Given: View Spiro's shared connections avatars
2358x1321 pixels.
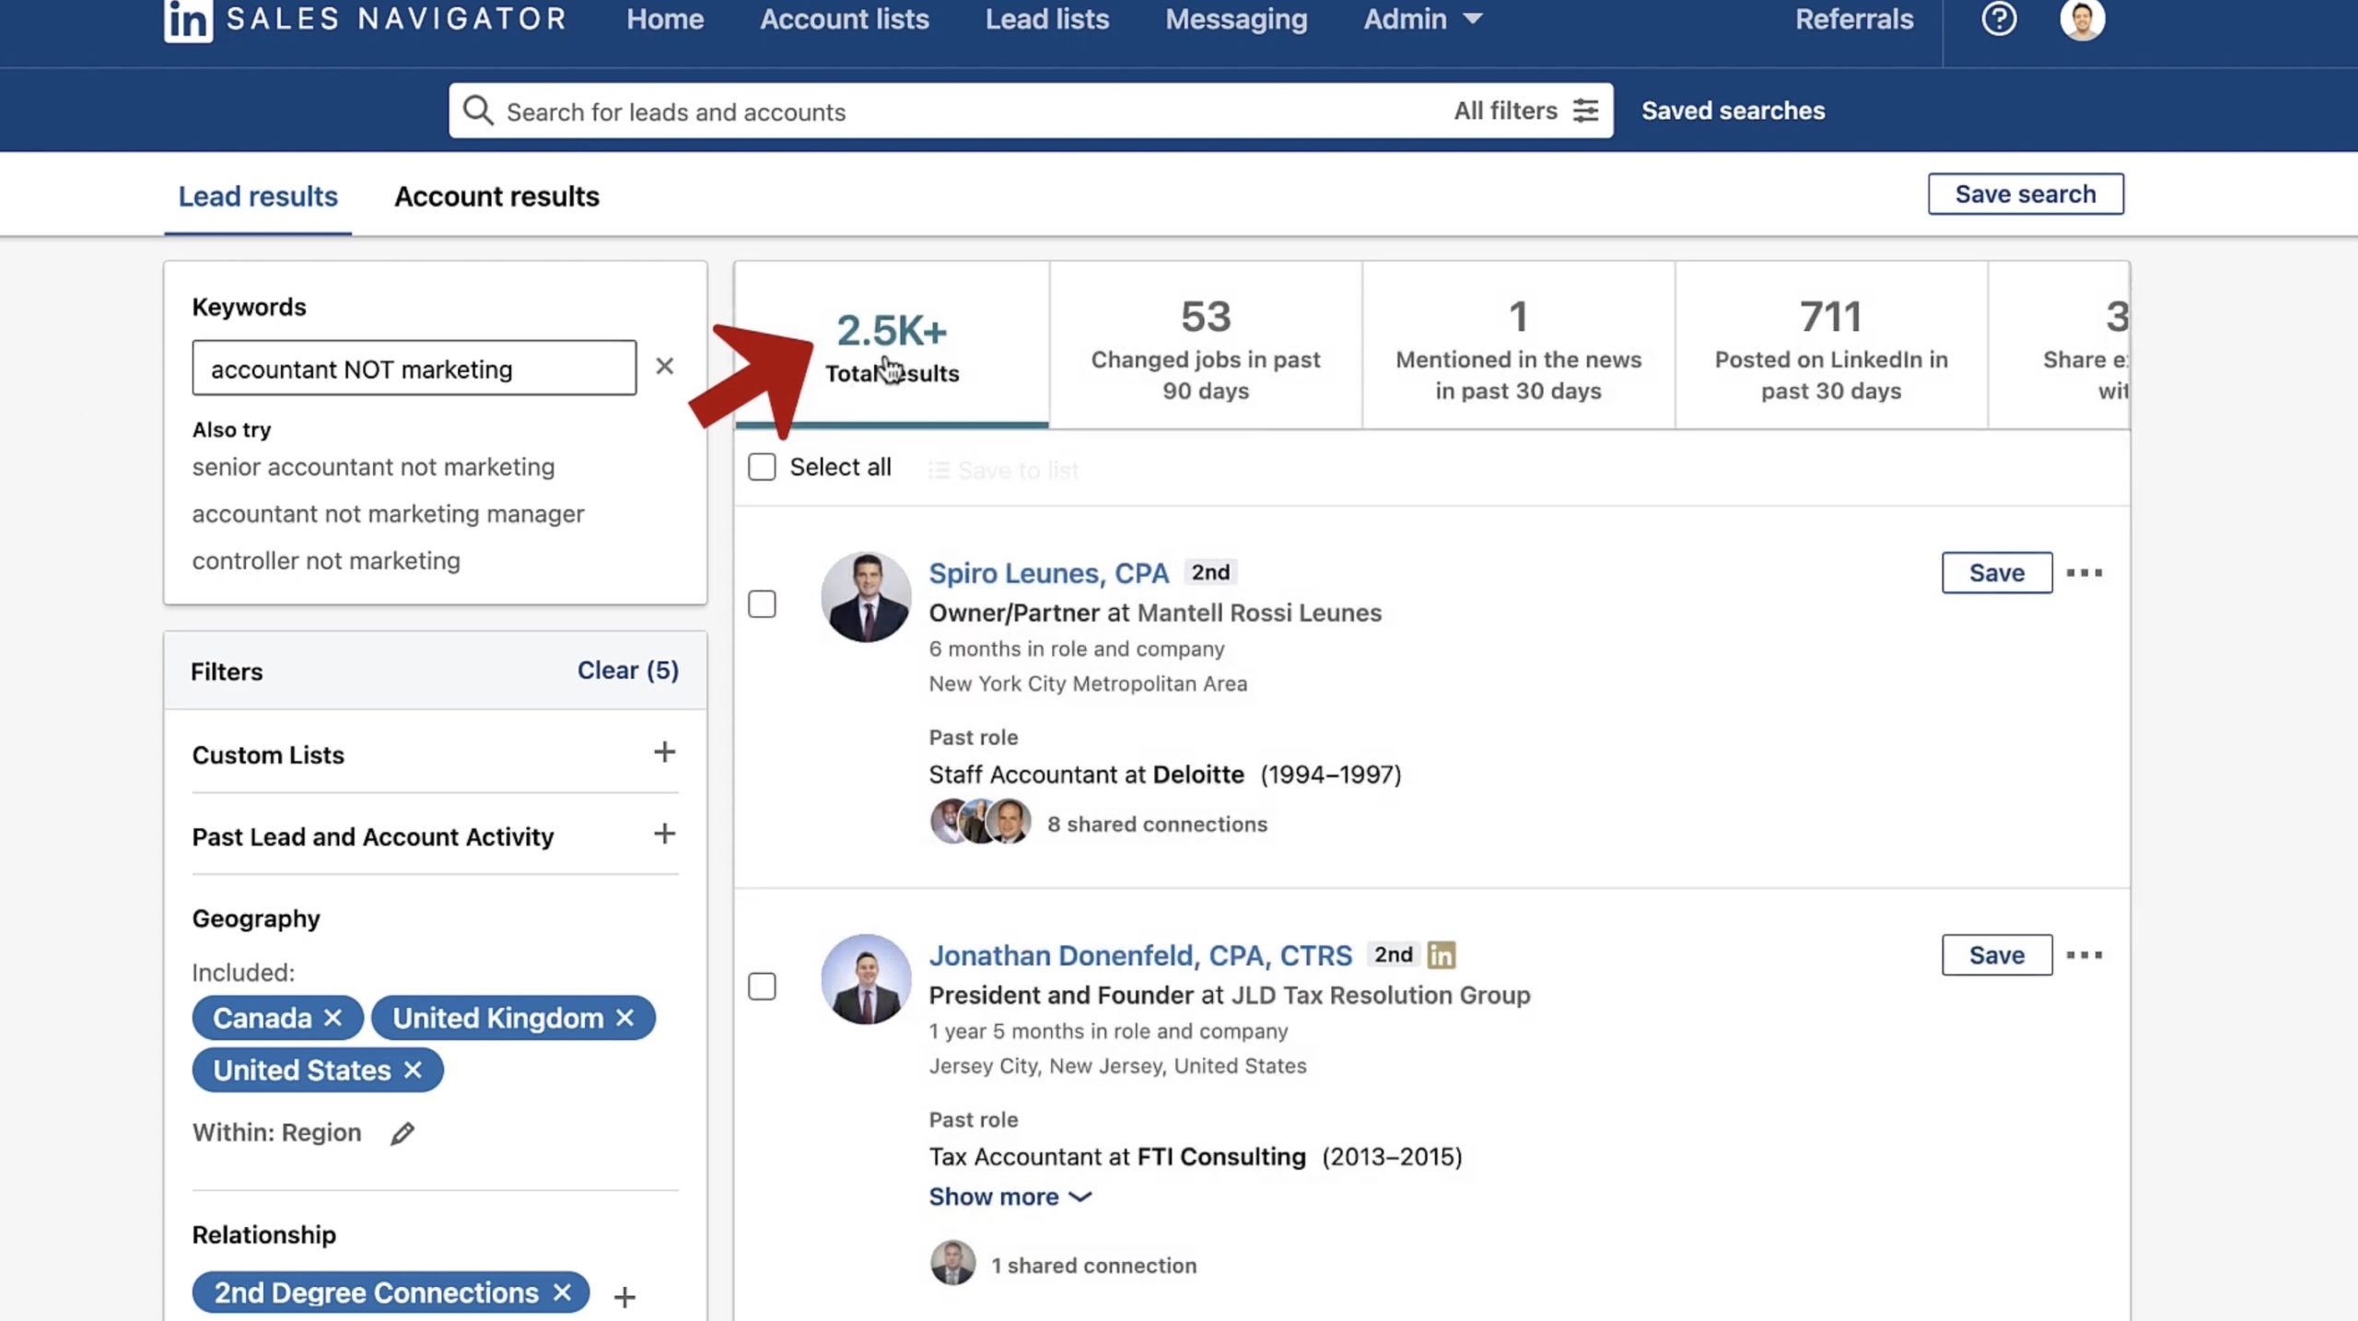Looking at the screenshot, I should [981, 822].
